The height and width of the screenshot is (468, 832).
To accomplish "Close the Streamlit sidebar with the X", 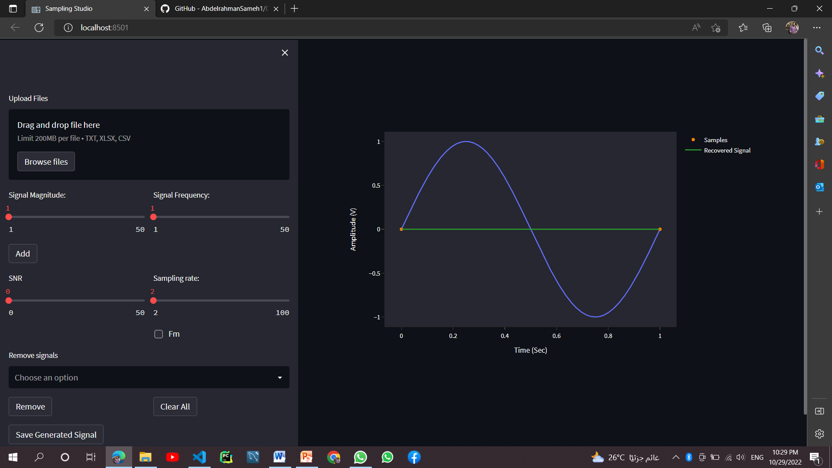I will click(285, 52).
